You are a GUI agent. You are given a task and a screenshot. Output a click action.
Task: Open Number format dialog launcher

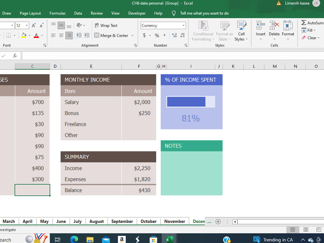[186, 45]
